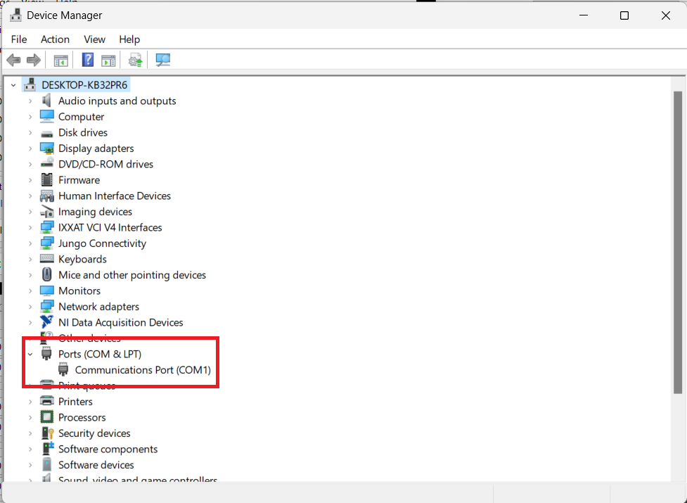The image size is (687, 503).
Task: Select IXXAT VCI V4 Interfaces item
Action: point(110,228)
